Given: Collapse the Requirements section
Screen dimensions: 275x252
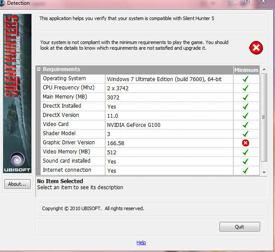Looking at the screenshot, I should (x=39, y=69).
